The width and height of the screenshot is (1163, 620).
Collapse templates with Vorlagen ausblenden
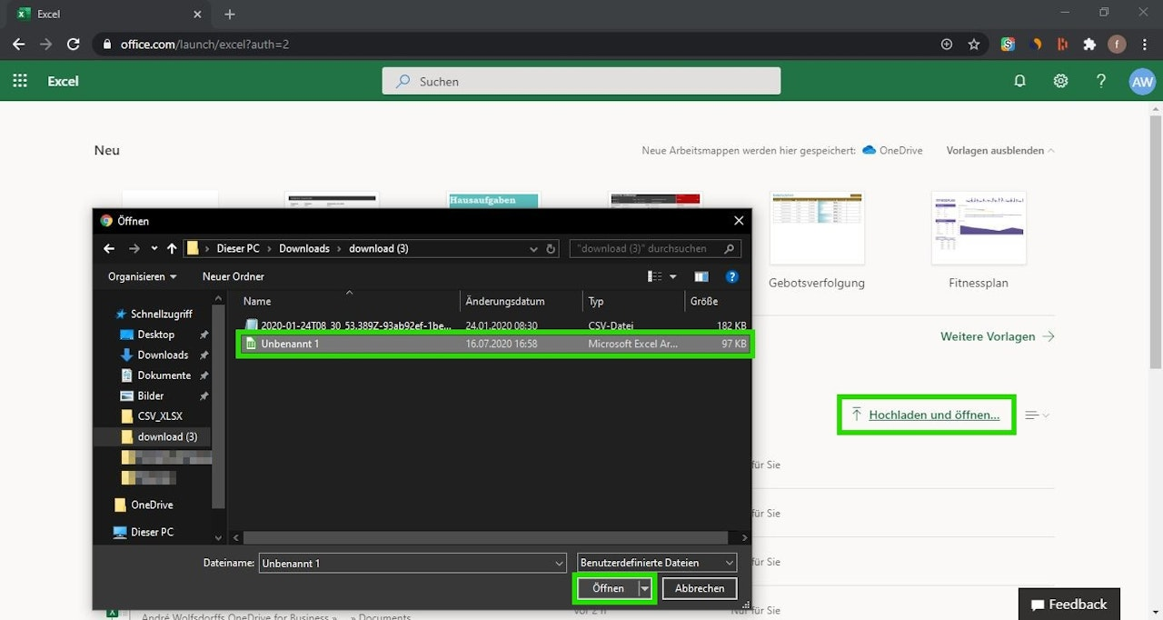[x=1000, y=150]
